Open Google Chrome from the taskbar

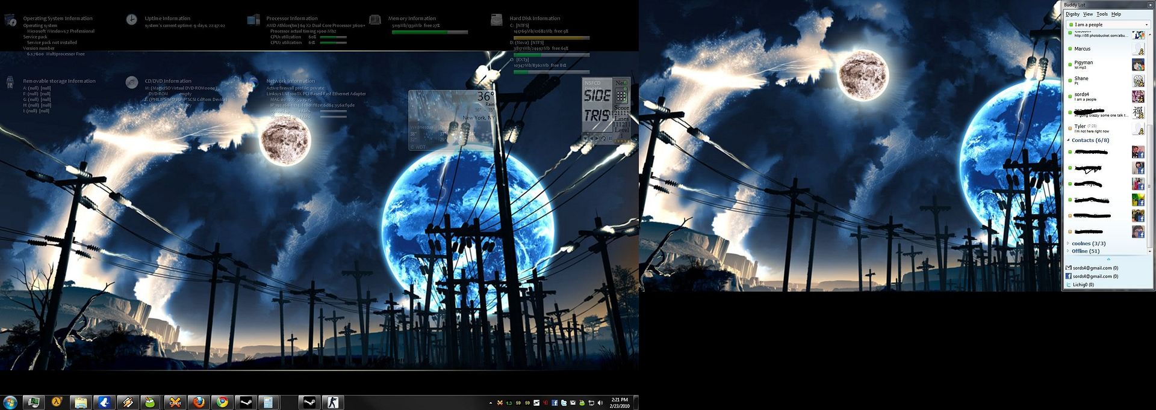[x=223, y=402]
